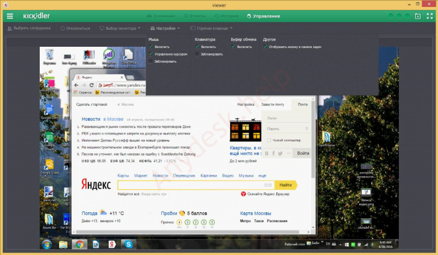Open the запись видео.png desktop file
The height and width of the screenshot is (255, 438).
366,197
